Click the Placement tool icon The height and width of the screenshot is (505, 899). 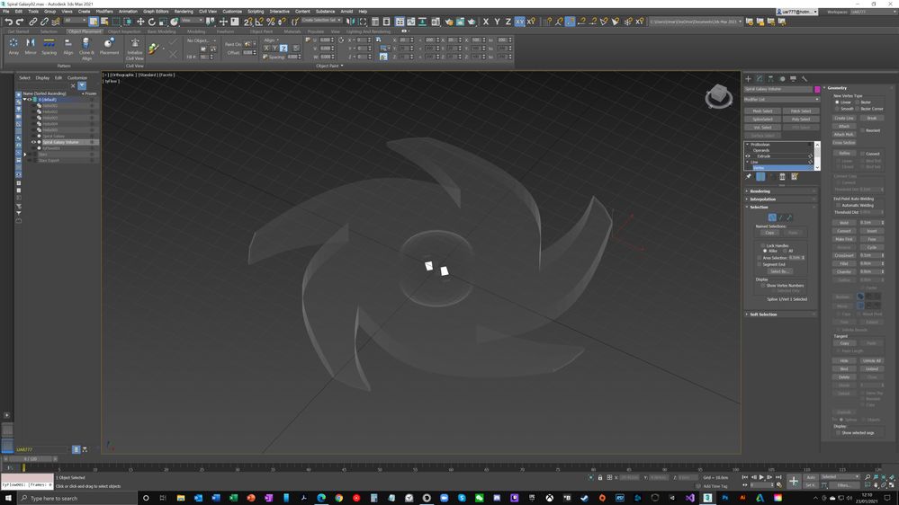(x=109, y=46)
